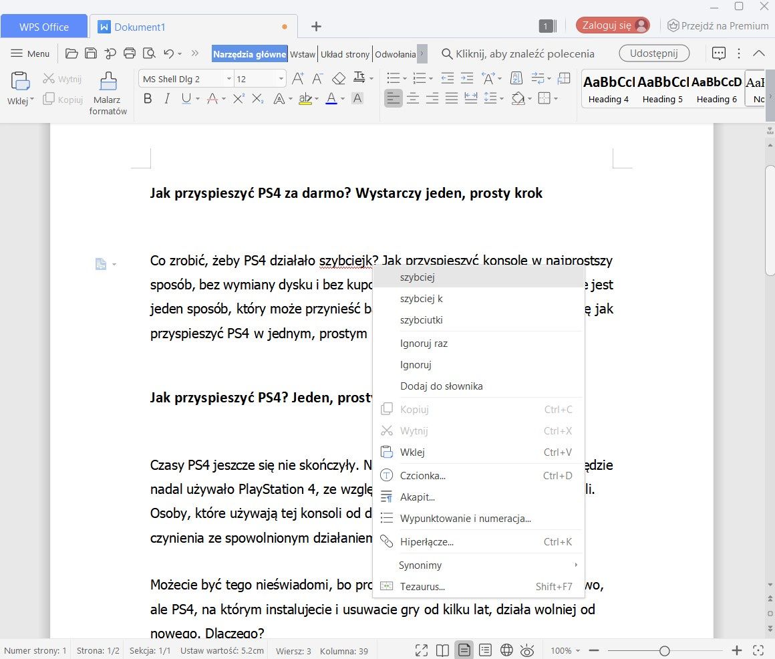Adjust the zoom slider handle
Screen dimensions: 775x659
[665, 650]
